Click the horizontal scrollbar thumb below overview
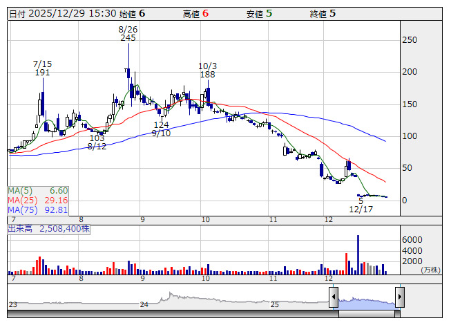Image resolution: width=451 pixels, height=325 pixels. tap(366, 313)
